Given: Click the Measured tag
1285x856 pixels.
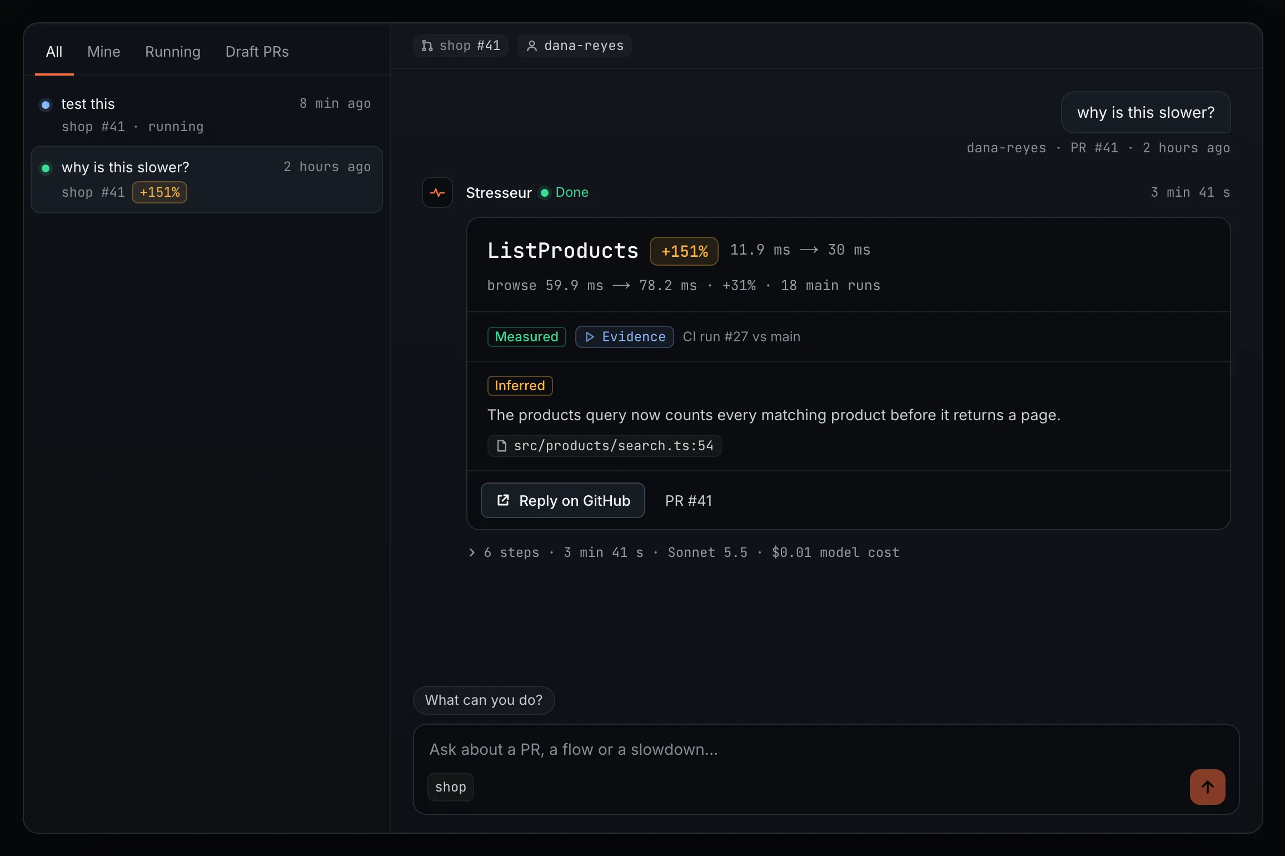Looking at the screenshot, I should pos(526,337).
